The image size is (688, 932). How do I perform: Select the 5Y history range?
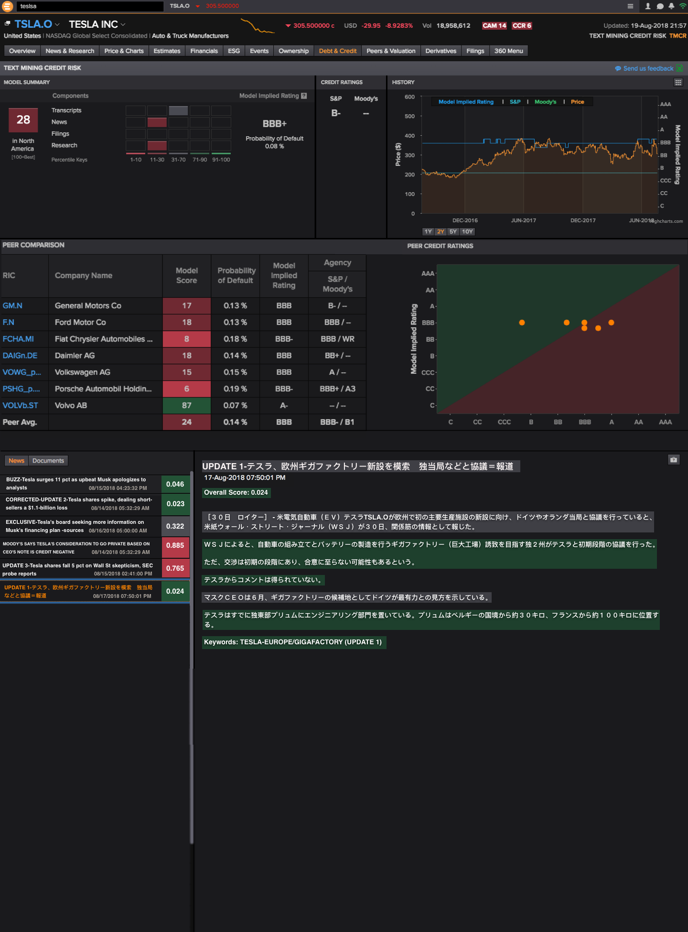point(453,231)
